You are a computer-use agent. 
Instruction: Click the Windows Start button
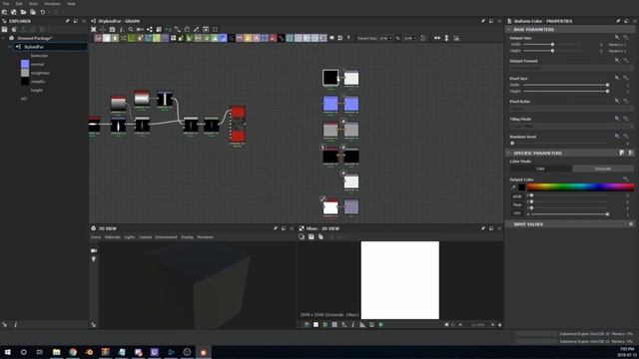[x=7, y=352]
